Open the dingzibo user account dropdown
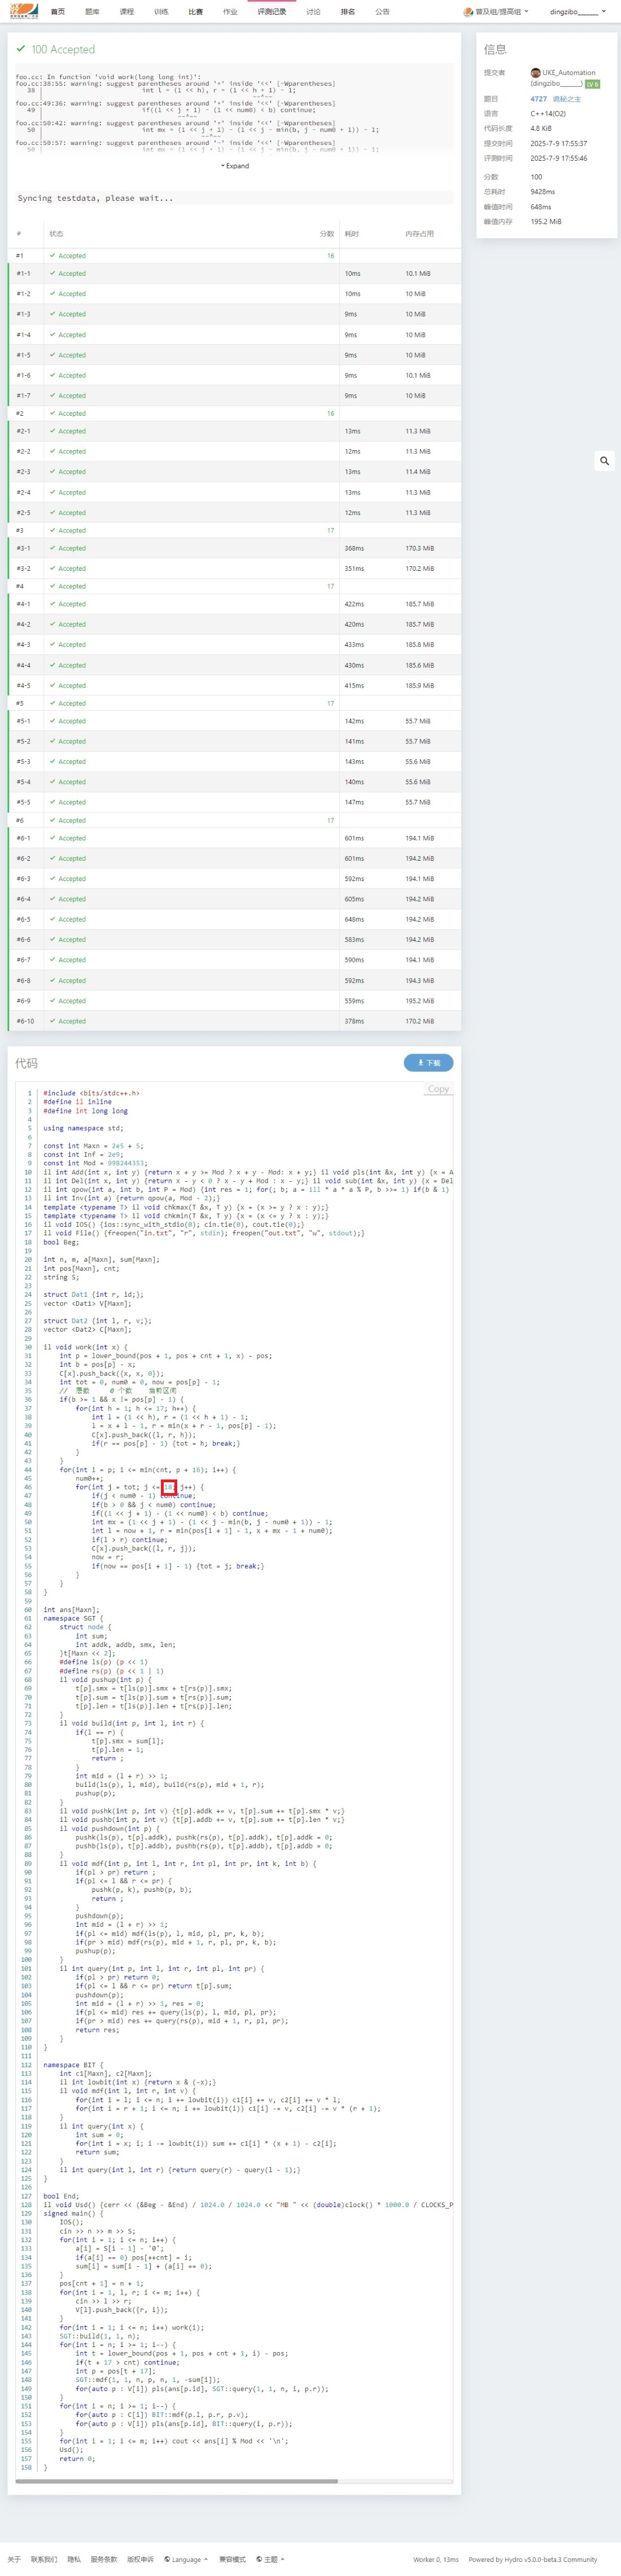Viewport: 621px width, 2576px height. 578,12
